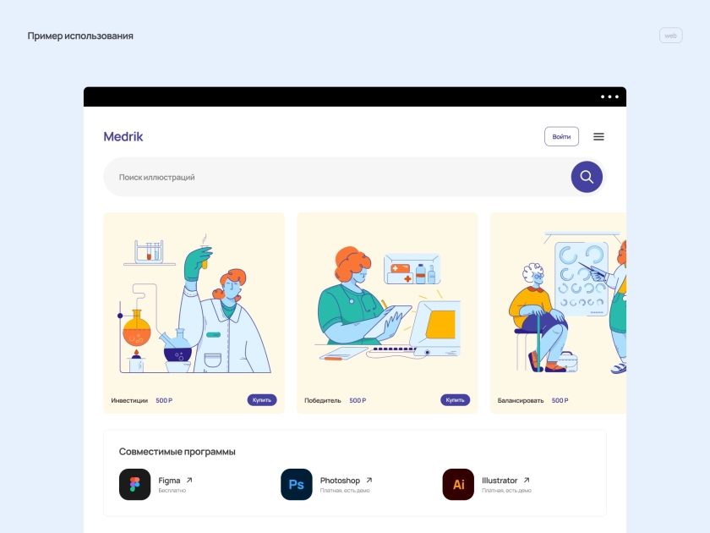Click the Photoshop Ps icon

point(297,484)
